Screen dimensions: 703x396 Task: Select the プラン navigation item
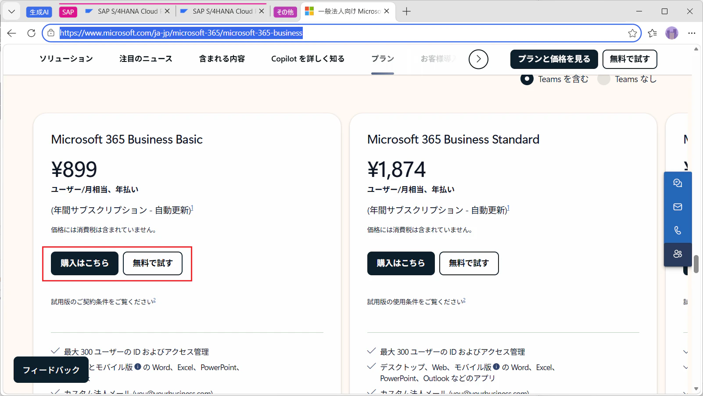[x=383, y=59]
